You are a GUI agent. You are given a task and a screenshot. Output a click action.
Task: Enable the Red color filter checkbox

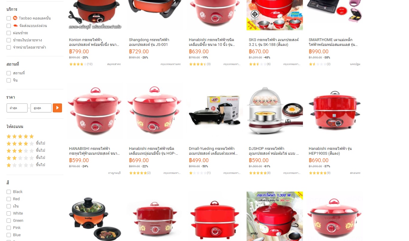click(9, 199)
